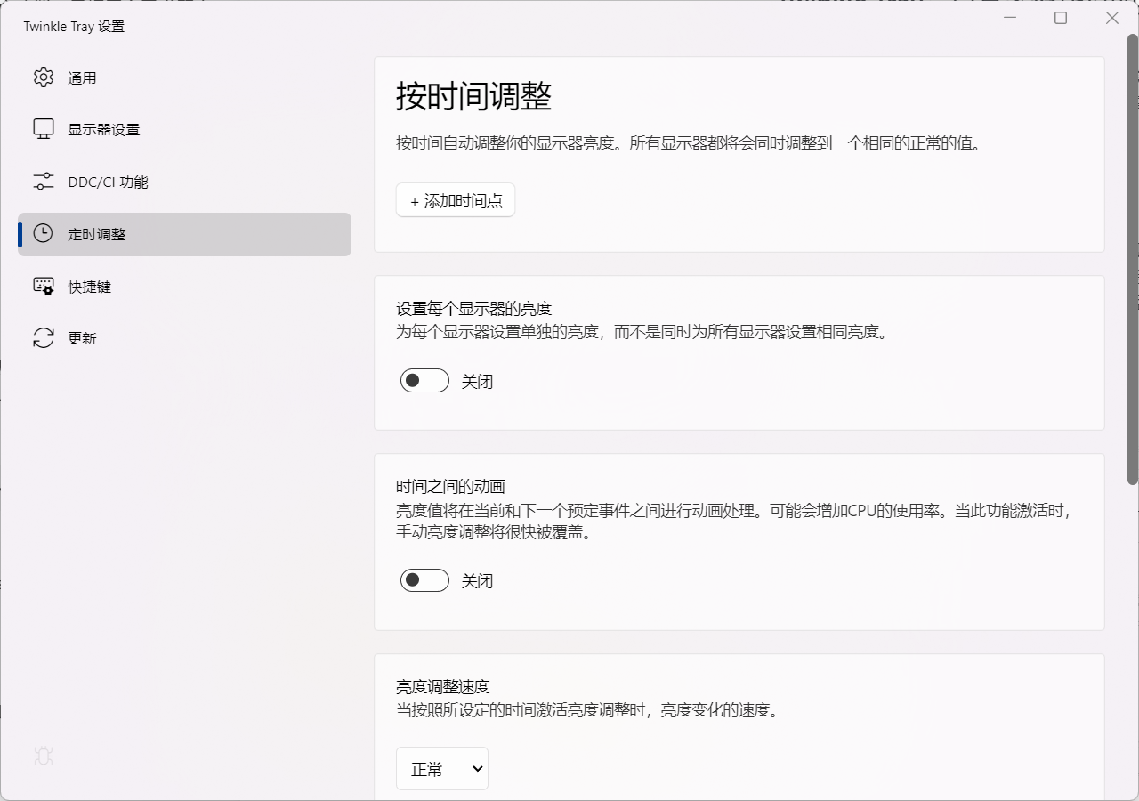Select the DDC/CI sliders icon

[x=43, y=181]
